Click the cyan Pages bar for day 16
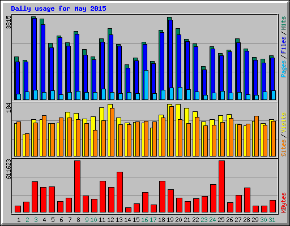This screenshot has width=290, height=226. [146, 85]
